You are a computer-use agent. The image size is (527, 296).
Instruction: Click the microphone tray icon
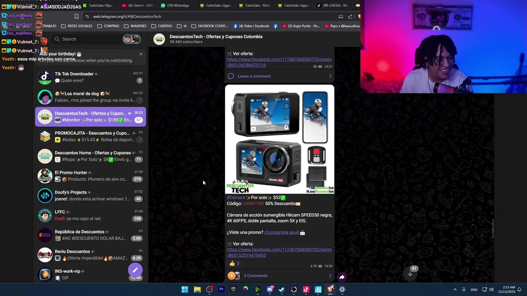(464, 289)
